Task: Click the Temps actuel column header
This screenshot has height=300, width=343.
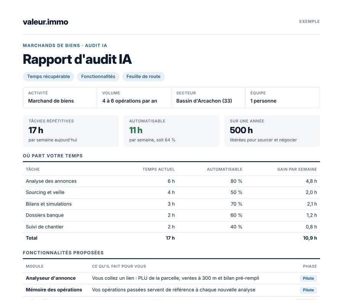Action: 159,169
